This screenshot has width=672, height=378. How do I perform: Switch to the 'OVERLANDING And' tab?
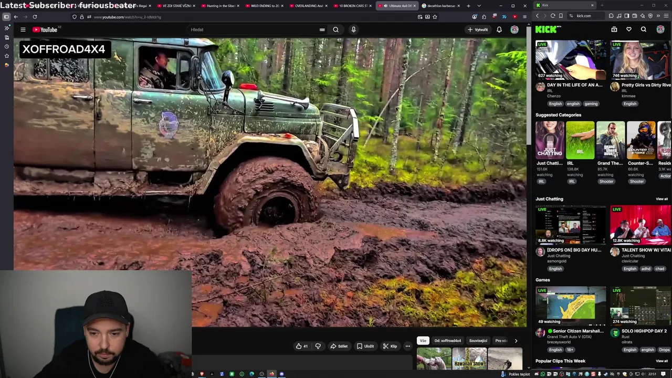tap(309, 6)
